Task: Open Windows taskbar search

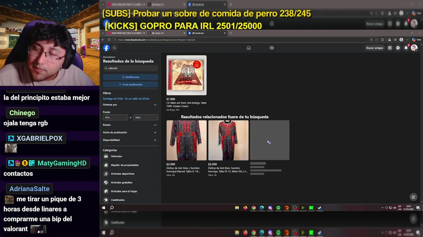Action: [x=112, y=208]
